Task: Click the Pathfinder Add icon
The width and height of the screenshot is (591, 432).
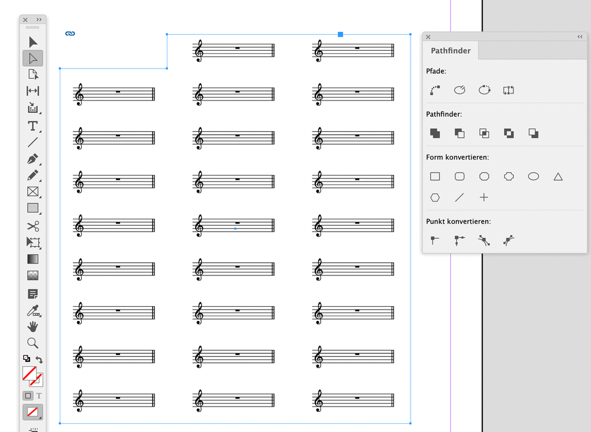Action: pos(435,133)
